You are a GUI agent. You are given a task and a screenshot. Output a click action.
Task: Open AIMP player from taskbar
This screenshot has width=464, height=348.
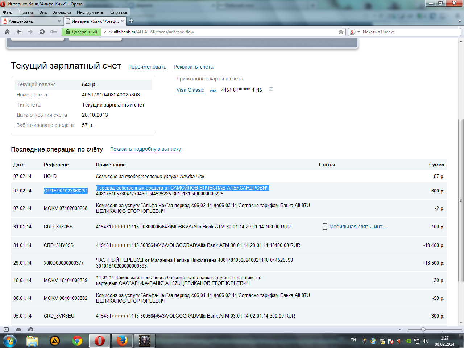click(55, 341)
